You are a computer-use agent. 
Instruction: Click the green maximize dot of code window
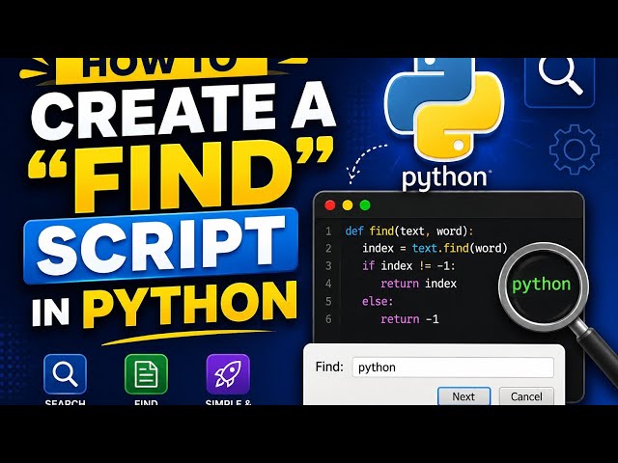365,205
